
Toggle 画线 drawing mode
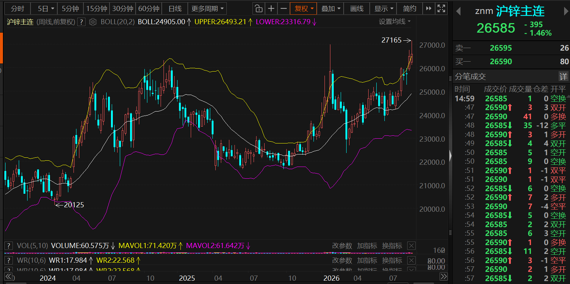(356, 8)
